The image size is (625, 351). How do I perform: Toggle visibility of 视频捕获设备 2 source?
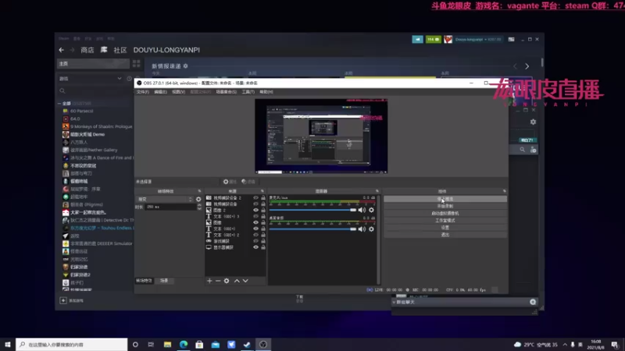256,198
